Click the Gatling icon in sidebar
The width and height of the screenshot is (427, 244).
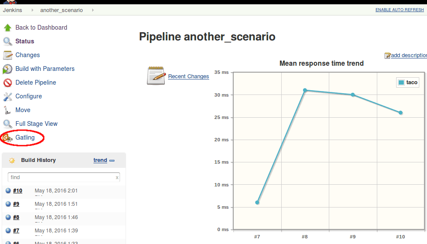click(x=8, y=137)
